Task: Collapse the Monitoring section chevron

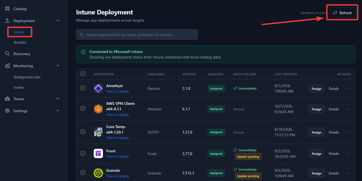Action: click(58, 66)
